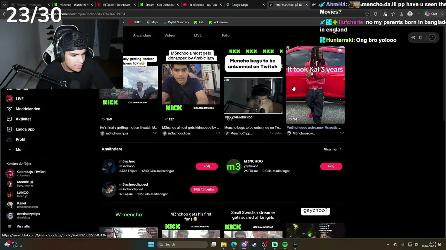Expand the browser tab search dropdown
The width and height of the screenshot is (446, 250).
4,5
